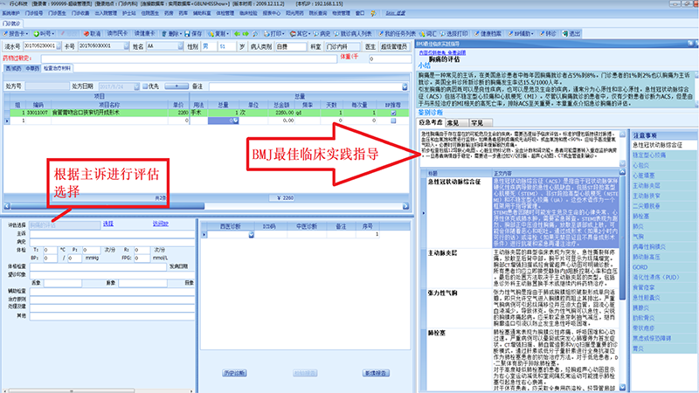Open the 报告卡 dropdown arrow

[x=27, y=34]
